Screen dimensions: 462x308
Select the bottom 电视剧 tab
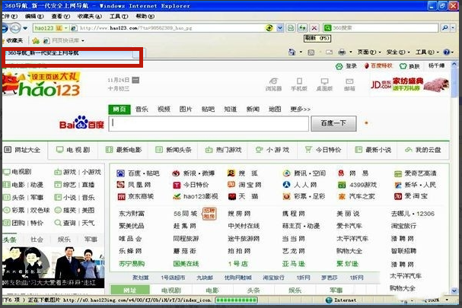(171, 291)
